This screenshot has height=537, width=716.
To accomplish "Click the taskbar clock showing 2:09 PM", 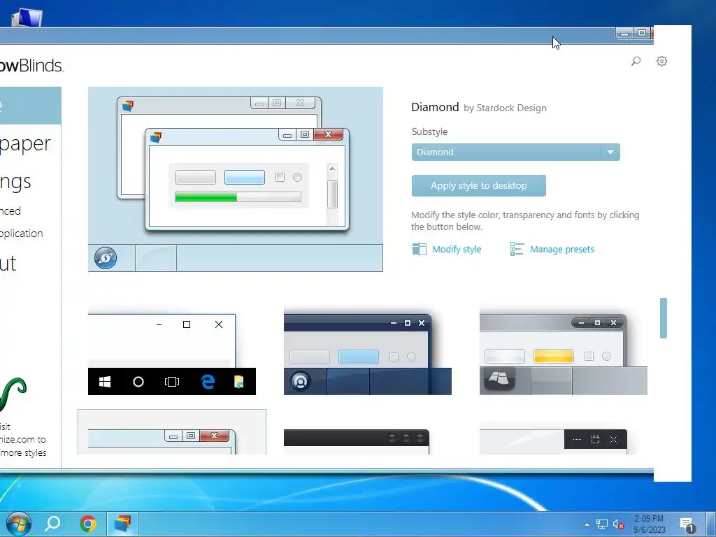I will coord(649,524).
